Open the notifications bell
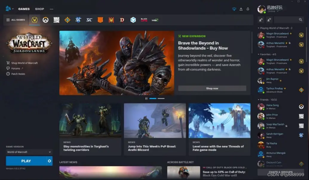 click(248, 9)
